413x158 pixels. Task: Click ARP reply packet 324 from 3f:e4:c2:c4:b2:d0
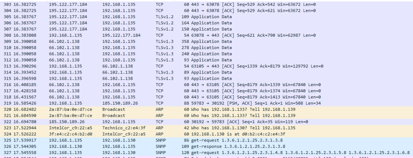[206, 134]
